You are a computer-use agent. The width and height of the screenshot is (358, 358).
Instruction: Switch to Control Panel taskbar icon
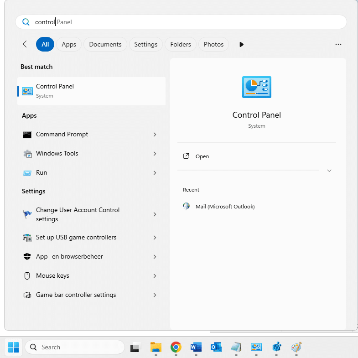tap(256, 347)
